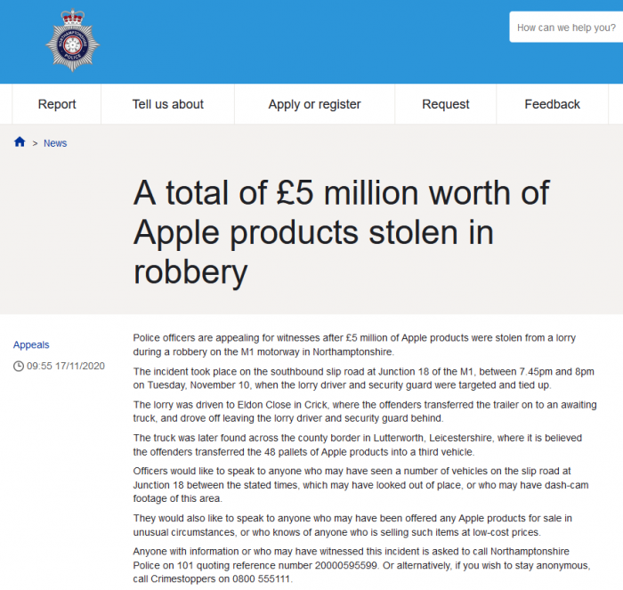Choose the Feedback navigation item
This screenshot has height=590, width=623.
point(552,104)
